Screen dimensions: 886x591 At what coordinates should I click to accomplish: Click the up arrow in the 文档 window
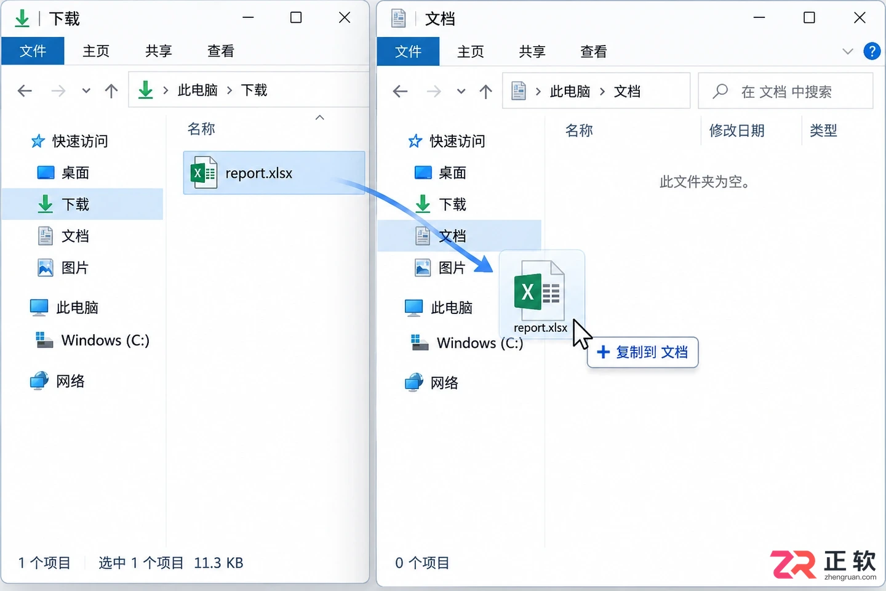click(x=486, y=92)
